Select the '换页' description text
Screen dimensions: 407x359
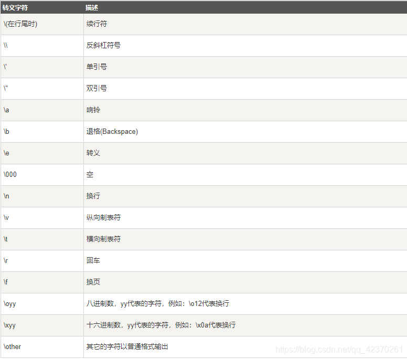93,282
